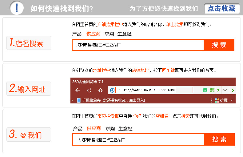The height and width of the screenshot is (157, 243).
Task: Click orange text 回车键
Action: pyautogui.click(x=168, y=70)
